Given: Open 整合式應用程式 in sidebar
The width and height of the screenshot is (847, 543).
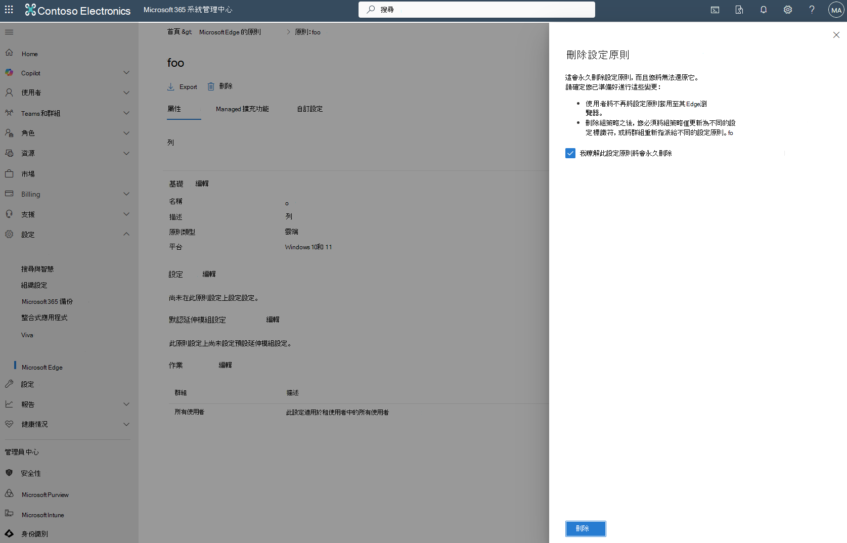Looking at the screenshot, I should pyautogui.click(x=44, y=318).
